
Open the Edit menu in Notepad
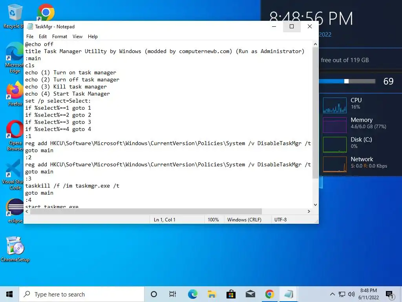42,37
